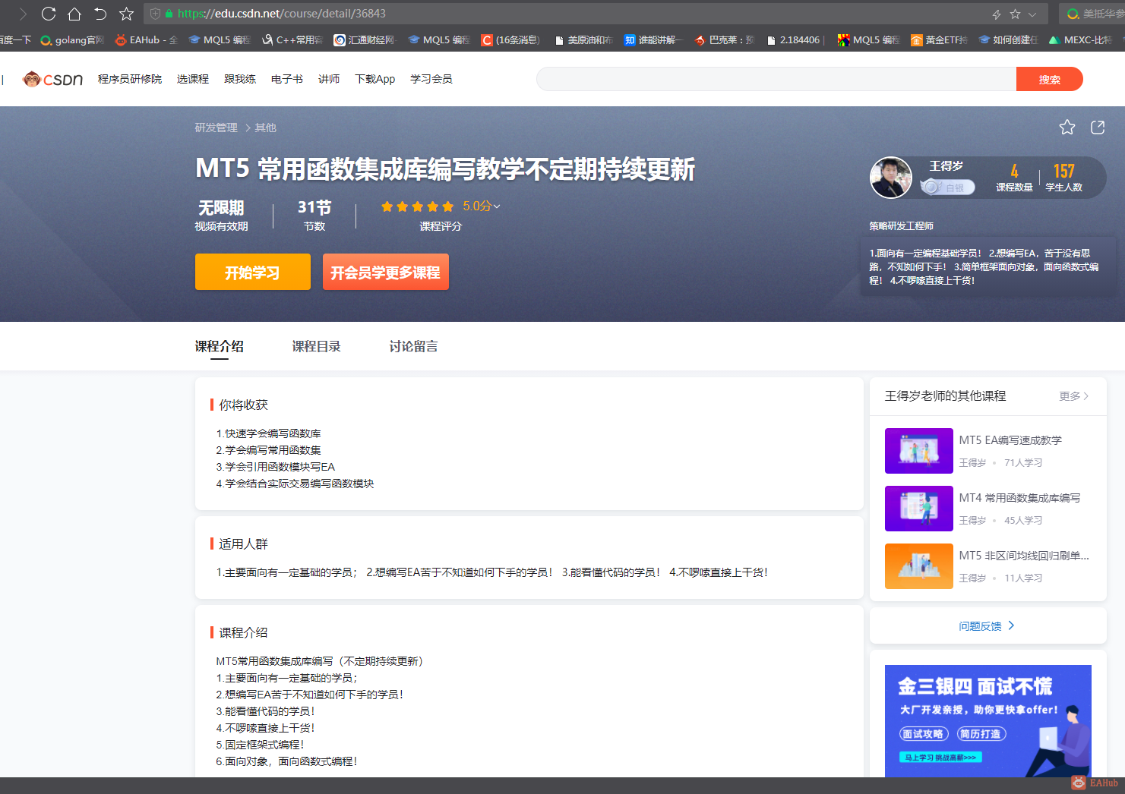Switch to the 讨论留言 tab
The width and height of the screenshot is (1125, 794).
[x=412, y=346]
